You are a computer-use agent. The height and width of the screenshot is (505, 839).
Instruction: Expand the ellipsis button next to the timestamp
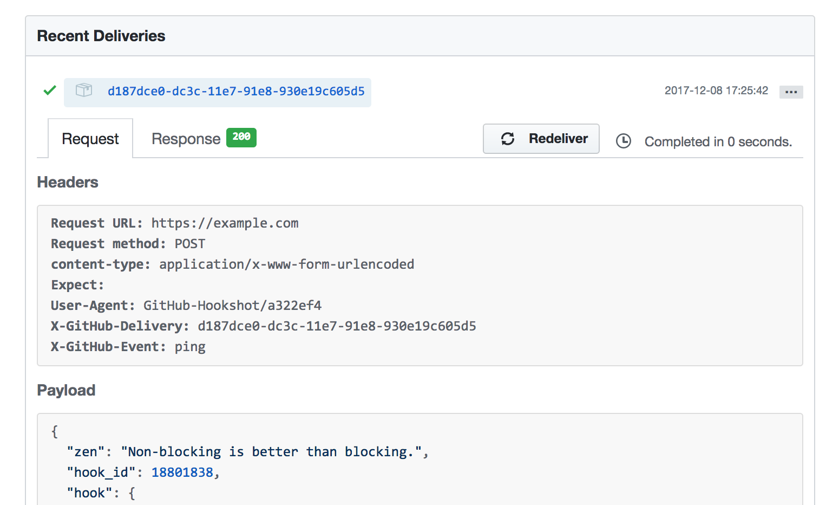(x=791, y=92)
